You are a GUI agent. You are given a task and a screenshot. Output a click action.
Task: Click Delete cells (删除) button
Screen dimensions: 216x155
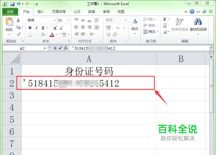click(150, 25)
